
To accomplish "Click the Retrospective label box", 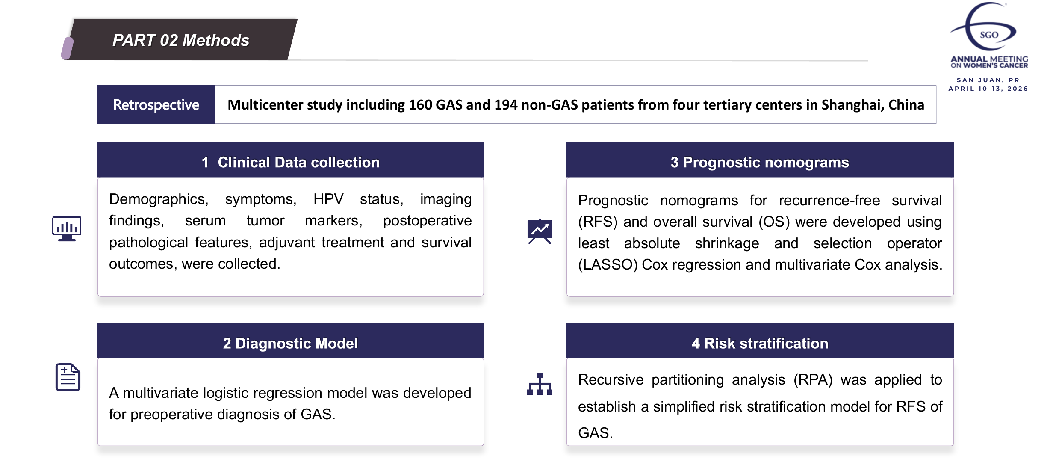I will [156, 105].
